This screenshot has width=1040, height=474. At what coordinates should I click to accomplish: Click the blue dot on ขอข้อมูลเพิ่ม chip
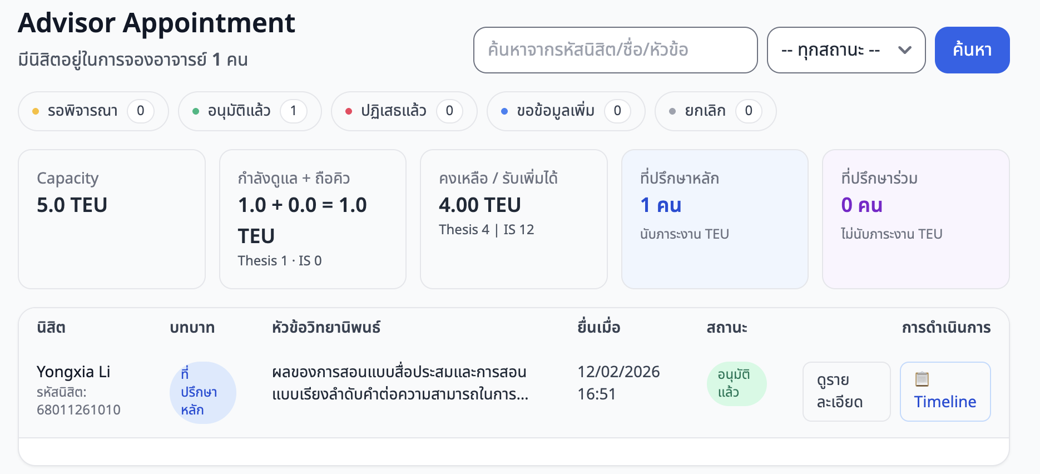(505, 111)
